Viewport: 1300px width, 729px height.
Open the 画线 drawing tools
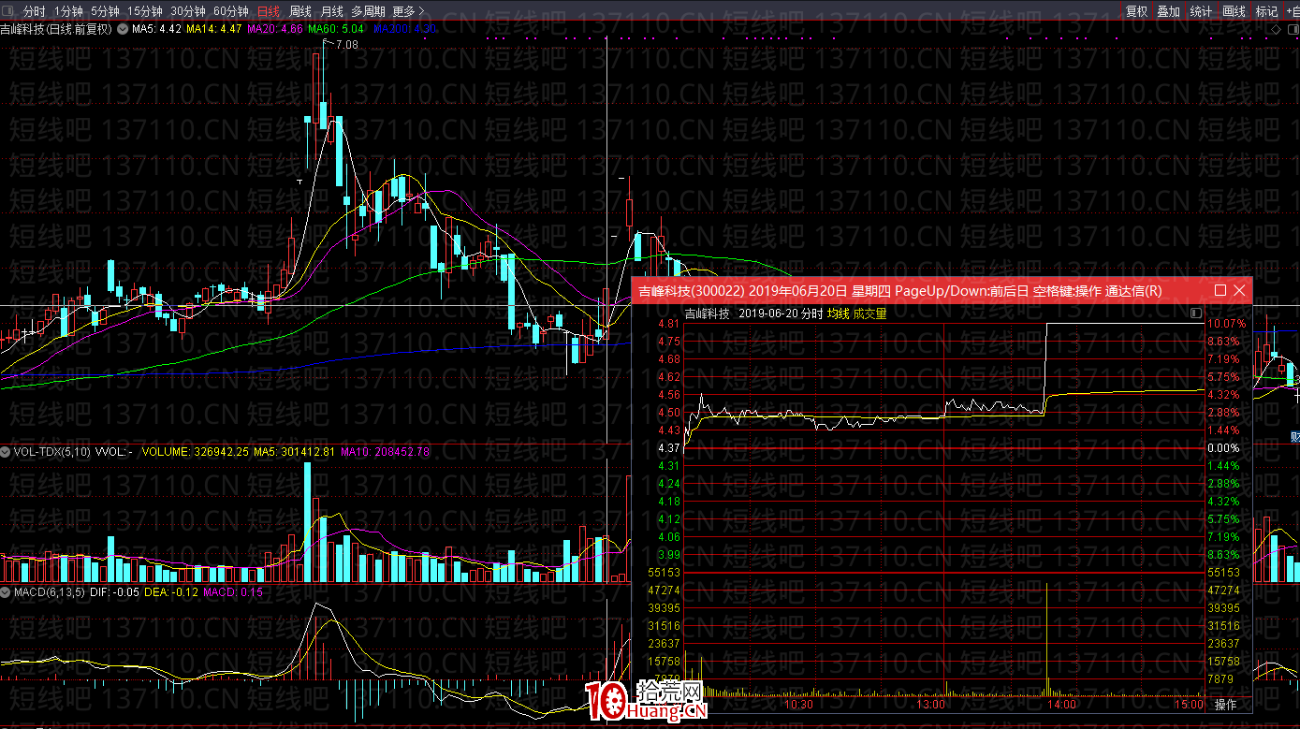click(1234, 11)
